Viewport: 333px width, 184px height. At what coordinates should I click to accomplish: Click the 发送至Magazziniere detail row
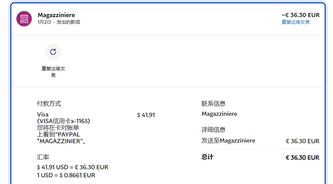[228, 141]
